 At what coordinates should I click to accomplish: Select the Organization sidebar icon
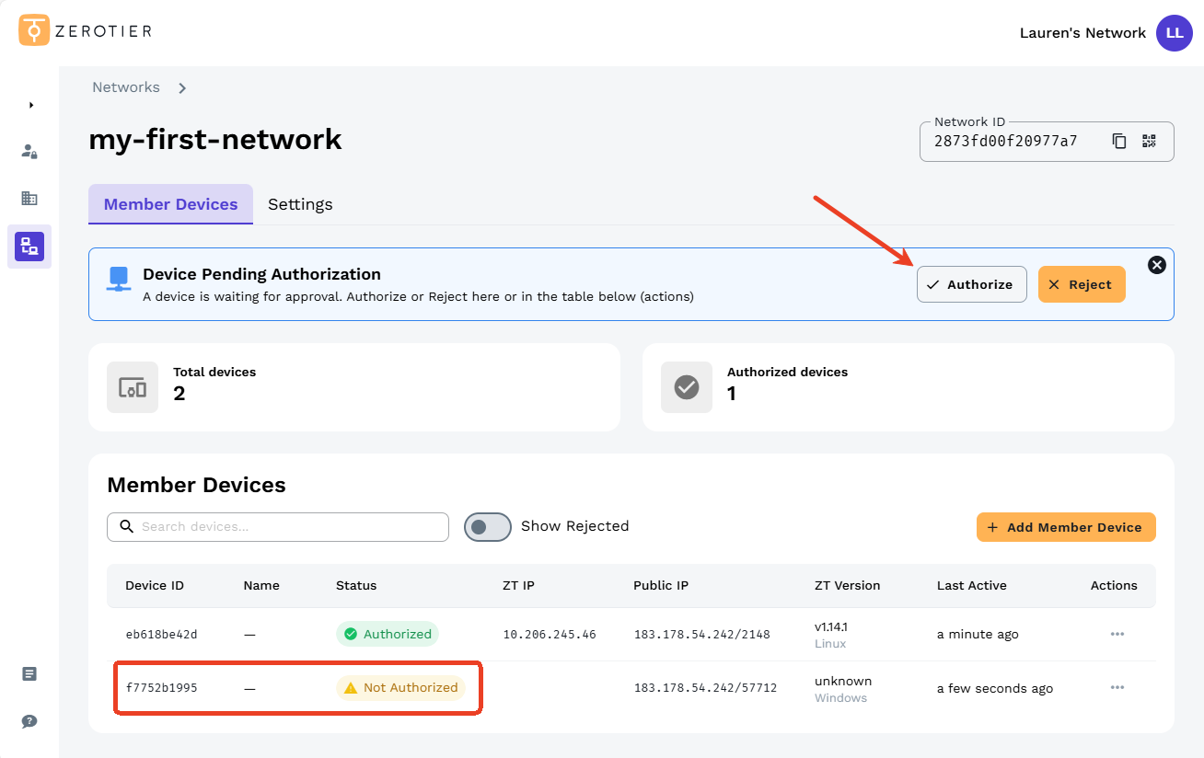click(29, 198)
